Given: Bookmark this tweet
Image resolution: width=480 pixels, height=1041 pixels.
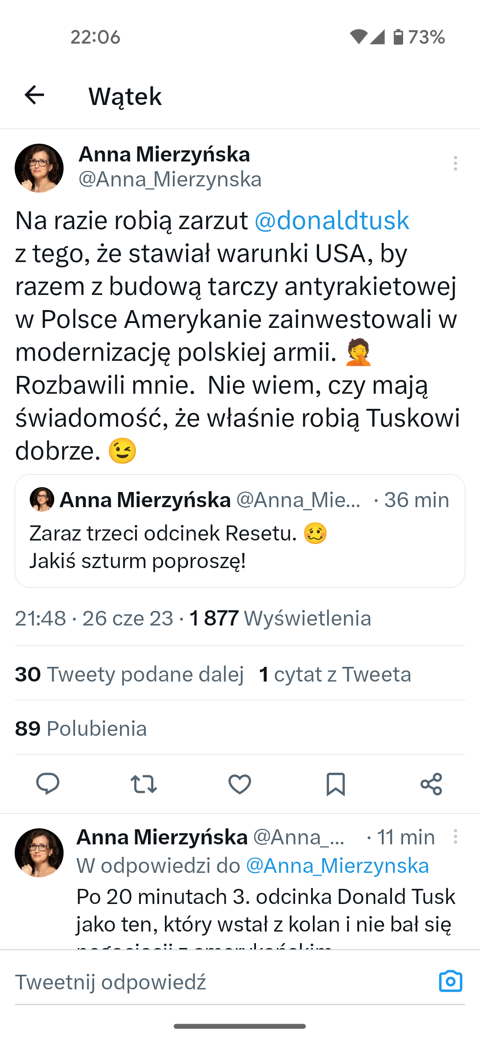Looking at the screenshot, I should tap(336, 784).
